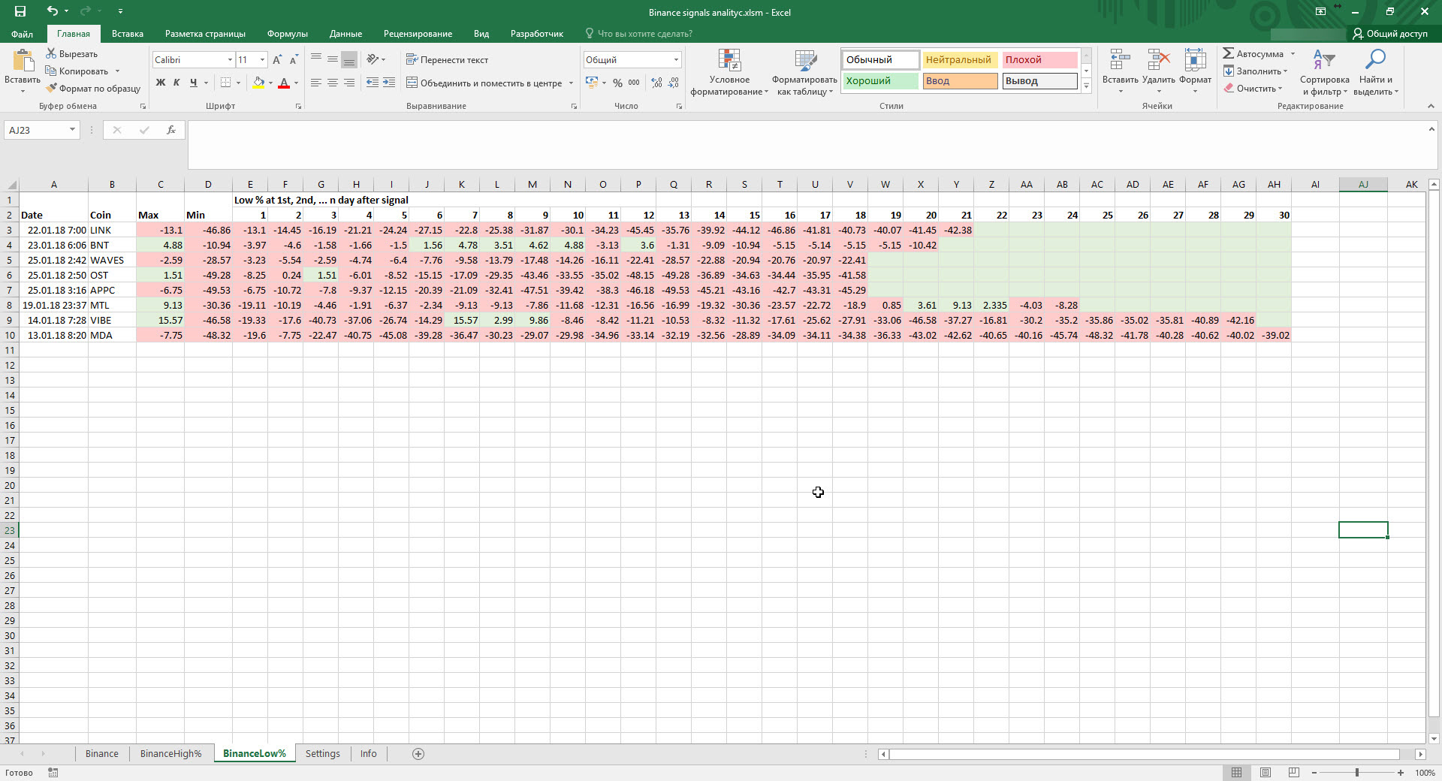The width and height of the screenshot is (1442, 781).
Task: Toggle bold formatting button
Action: [x=160, y=83]
